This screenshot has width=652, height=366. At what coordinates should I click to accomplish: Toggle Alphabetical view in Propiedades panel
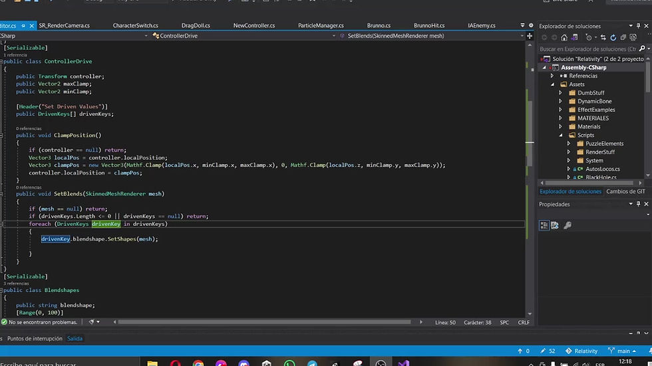(555, 225)
